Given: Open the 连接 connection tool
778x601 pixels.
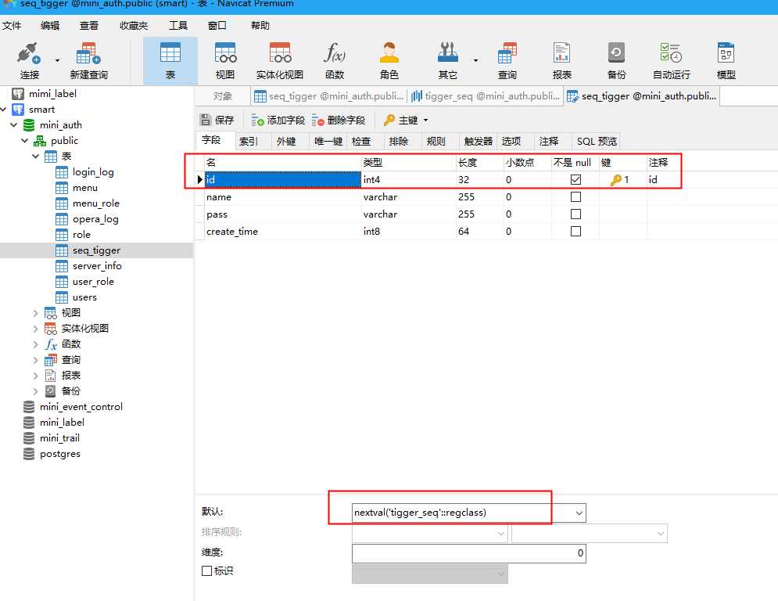Looking at the screenshot, I should pos(29,60).
